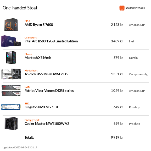
Task: Open the Patriot Viper RAM sticks image
Action: coord(11,91)
